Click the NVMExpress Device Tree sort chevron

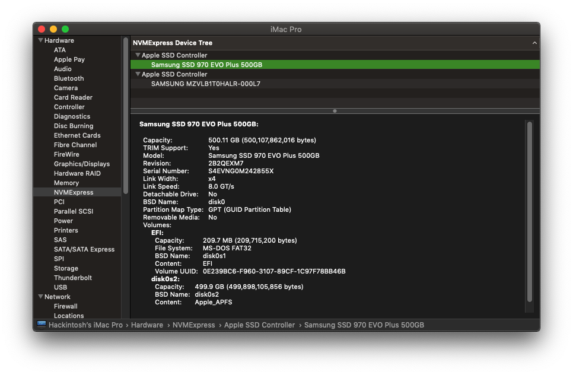click(534, 43)
